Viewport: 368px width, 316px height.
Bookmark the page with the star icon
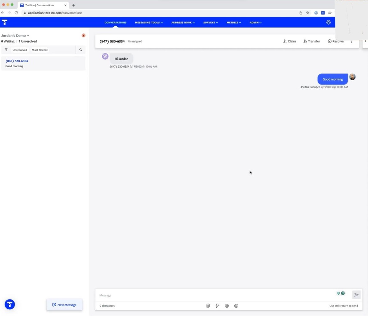click(x=307, y=13)
